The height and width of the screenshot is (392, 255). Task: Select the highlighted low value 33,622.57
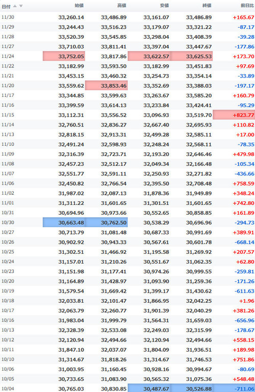tap(149, 56)
